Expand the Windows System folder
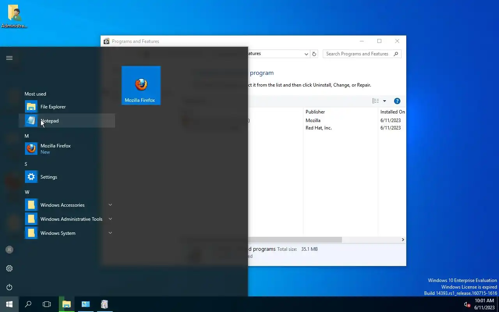 tap(67, 233)
